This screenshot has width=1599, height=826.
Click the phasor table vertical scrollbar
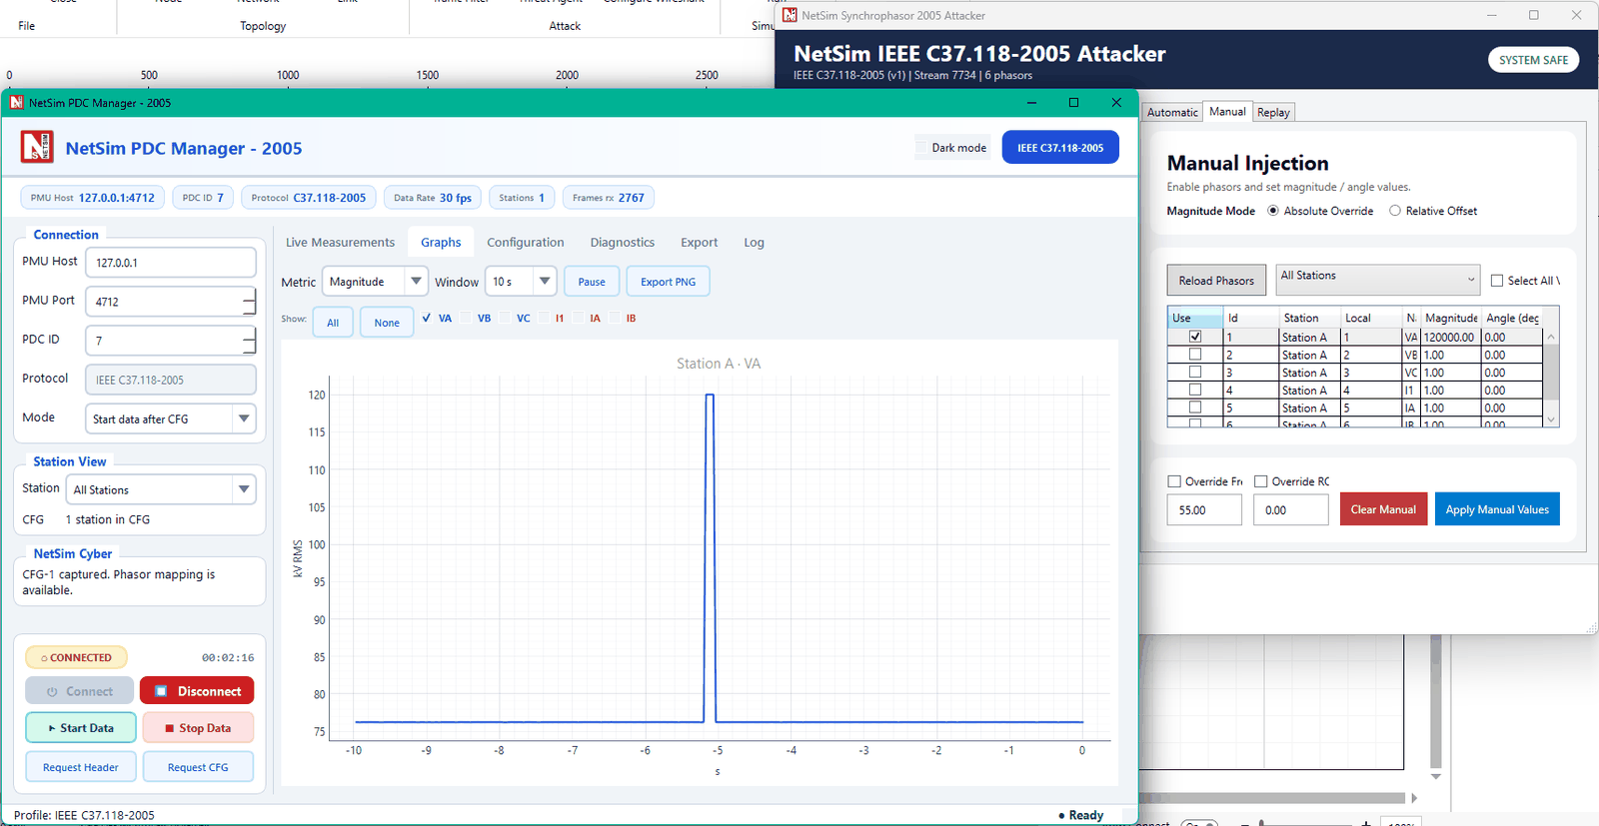click(x=1551, y=378)
